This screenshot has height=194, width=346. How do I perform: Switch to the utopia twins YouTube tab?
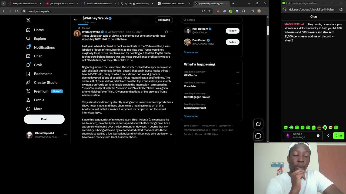(x=62, y=4)
